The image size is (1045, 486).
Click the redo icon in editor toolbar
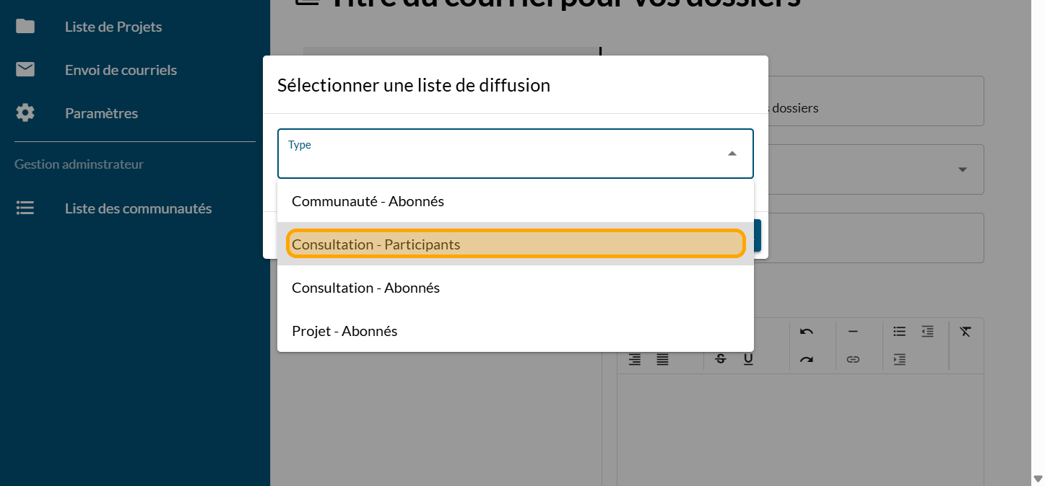tap(807, 359)
